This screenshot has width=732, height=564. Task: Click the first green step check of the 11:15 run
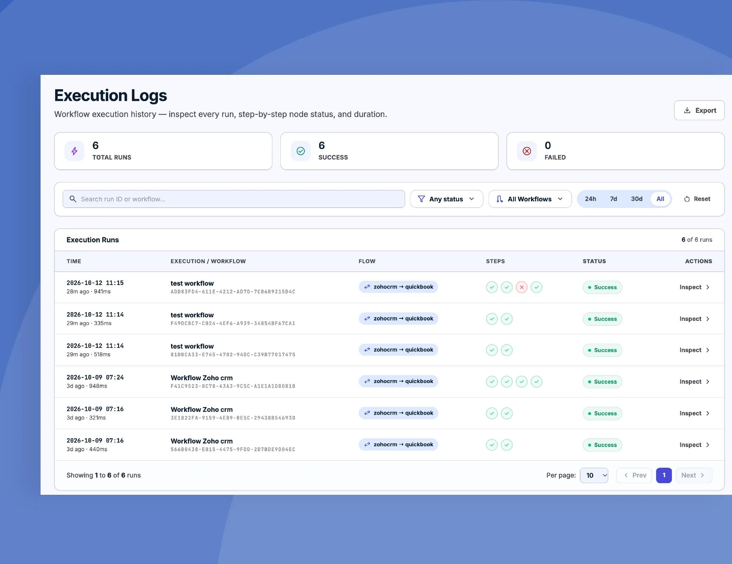[492, 287]
